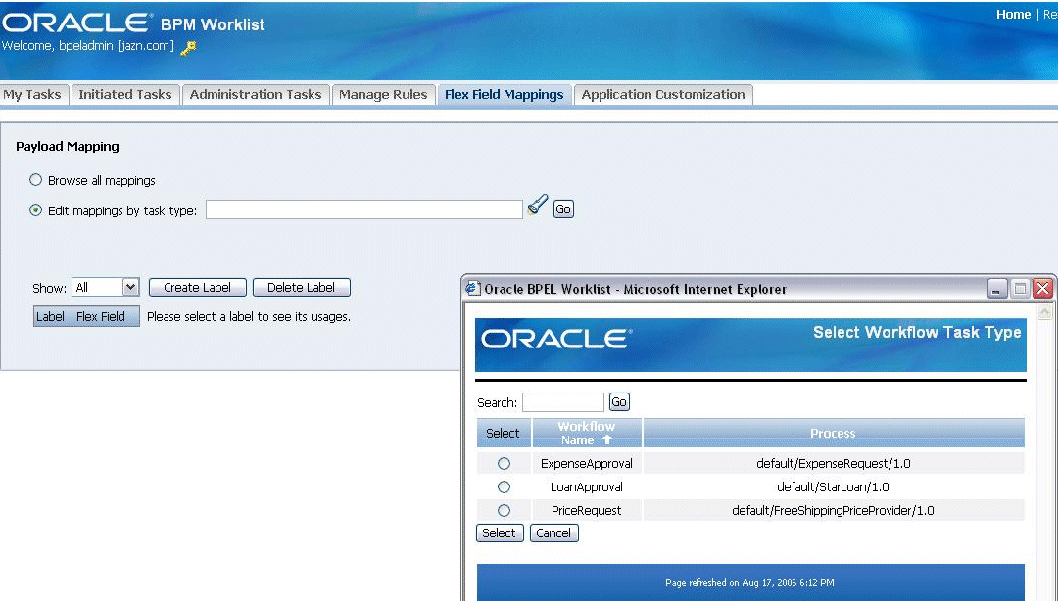The image size is (1058, 601).
Task: Select the Flex Field Mappings tab
Action: 505,94
